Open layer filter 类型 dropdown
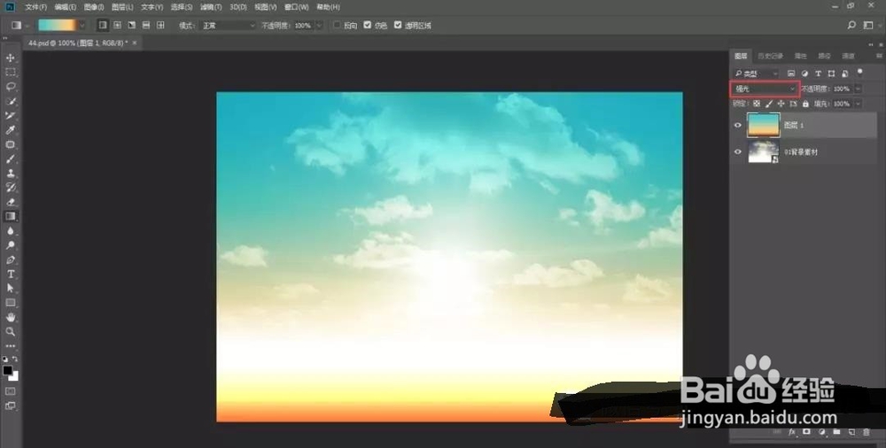The width and height of the screenshot is (886, 448). [756, 73]
